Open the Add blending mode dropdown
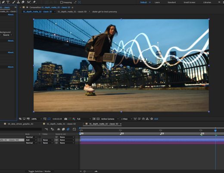The height and width of the screenshot is (173, 224). (x=31, y=140)
